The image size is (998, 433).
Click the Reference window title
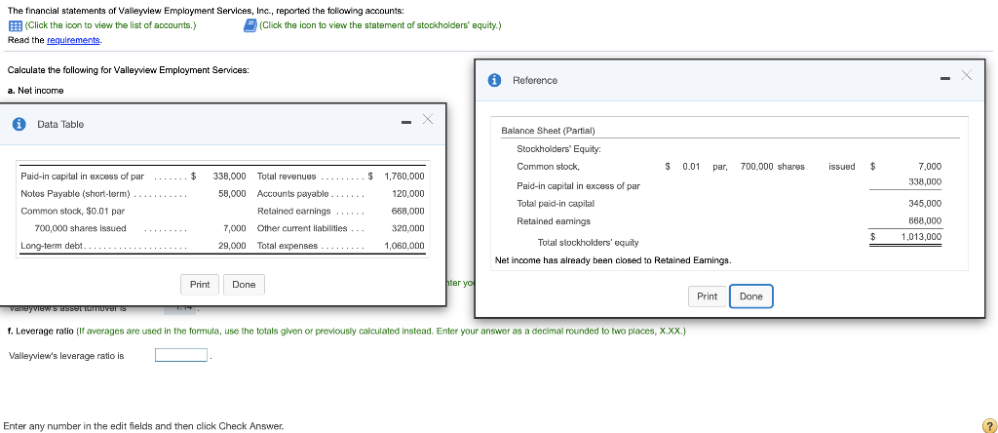535,80
